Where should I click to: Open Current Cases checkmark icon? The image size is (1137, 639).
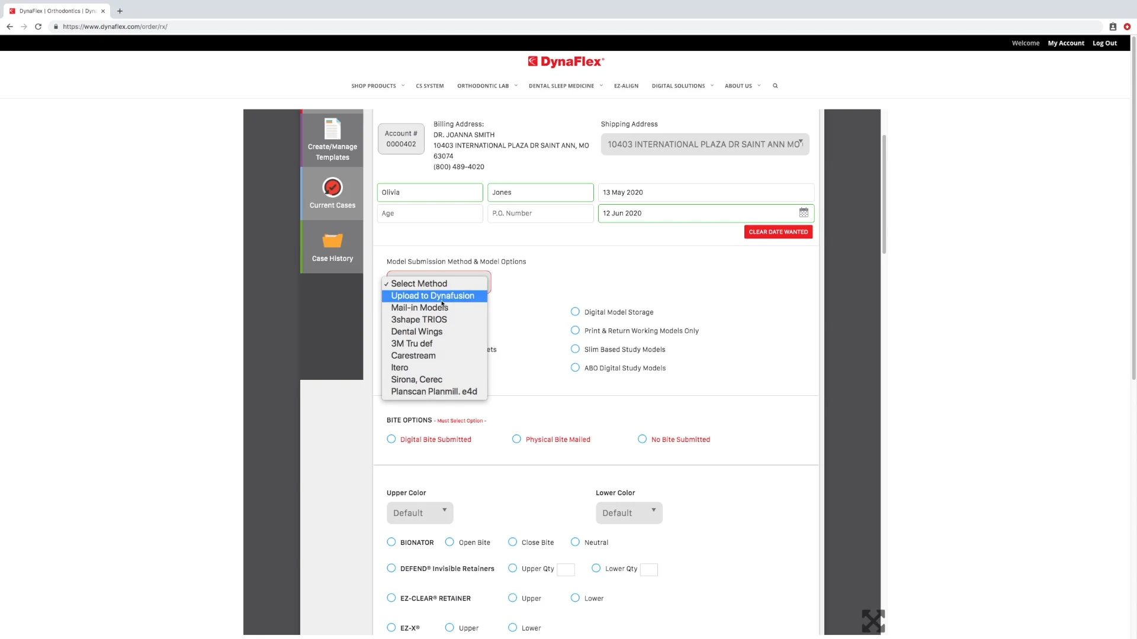[332, 188]
